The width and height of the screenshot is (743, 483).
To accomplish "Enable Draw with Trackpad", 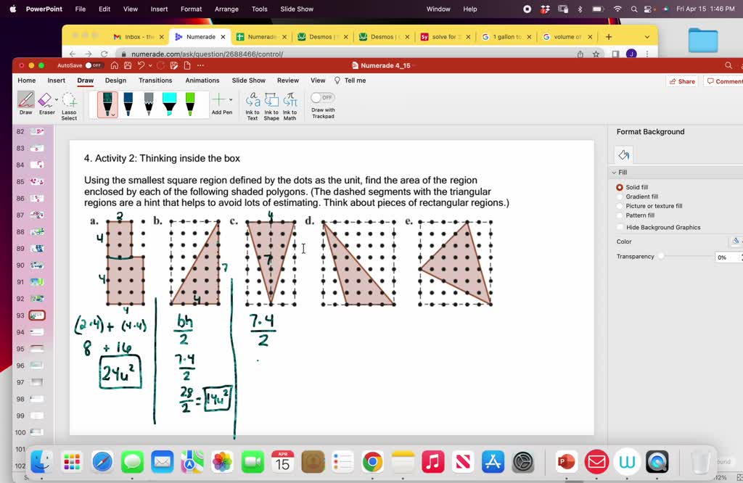I will coord(323,96).
